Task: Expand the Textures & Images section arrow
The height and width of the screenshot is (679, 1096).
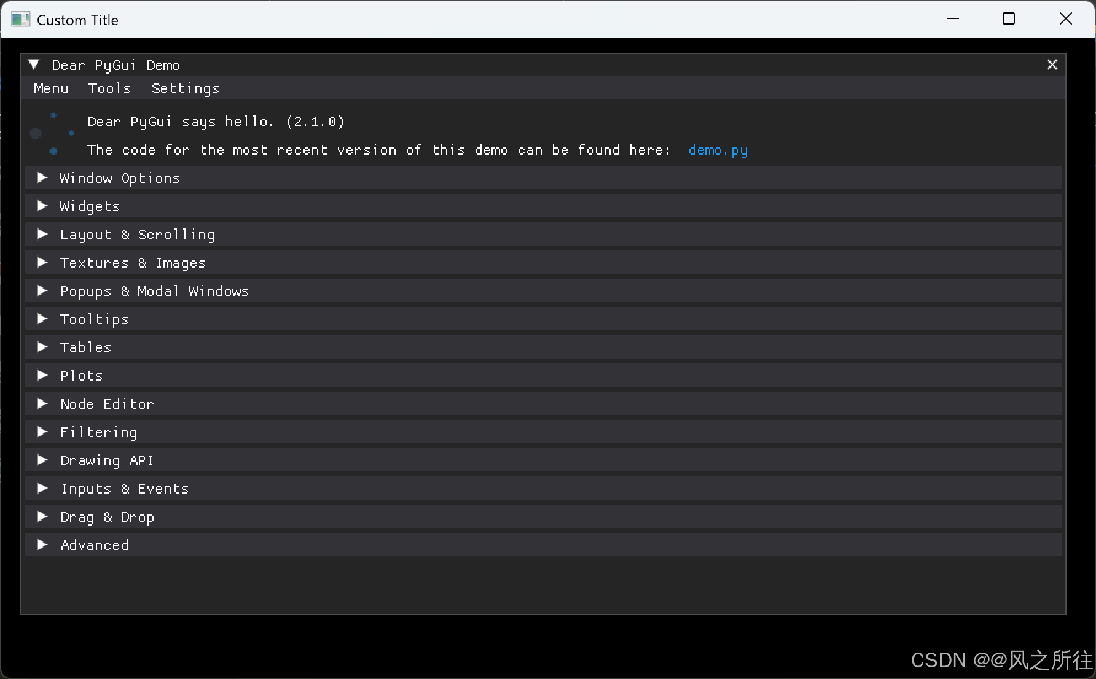Action: coord(42,262)
